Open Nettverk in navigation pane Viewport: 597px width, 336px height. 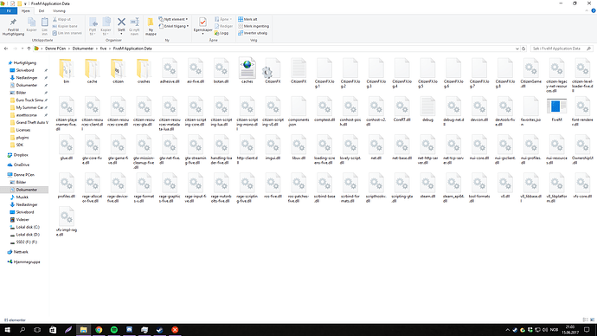pos(21,252)
